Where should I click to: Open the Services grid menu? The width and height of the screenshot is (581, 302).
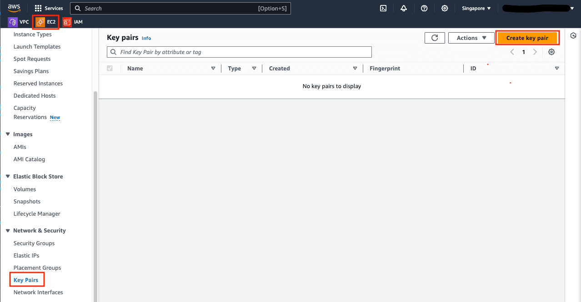(x=49, y=8)
